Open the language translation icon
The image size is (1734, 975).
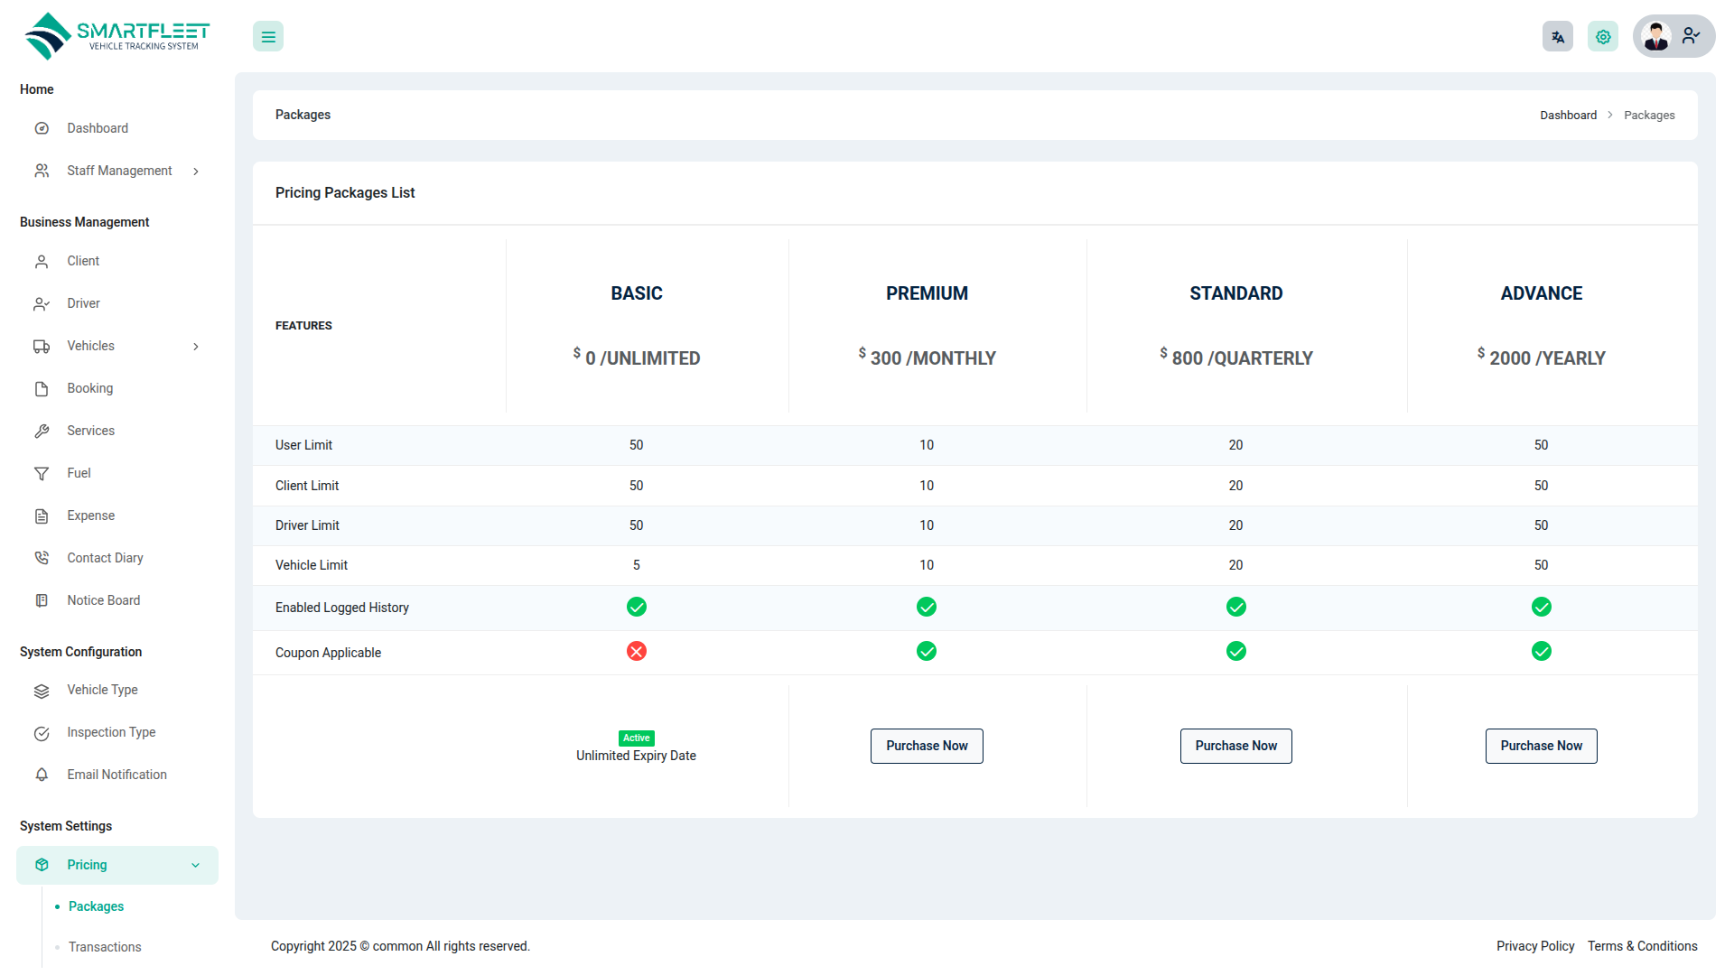(x=1557, y=37)
